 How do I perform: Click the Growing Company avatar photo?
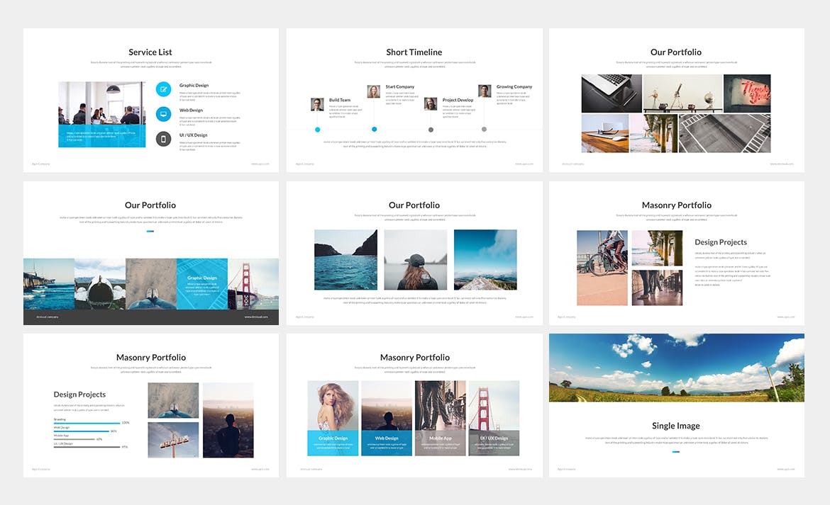pos(485,91)
